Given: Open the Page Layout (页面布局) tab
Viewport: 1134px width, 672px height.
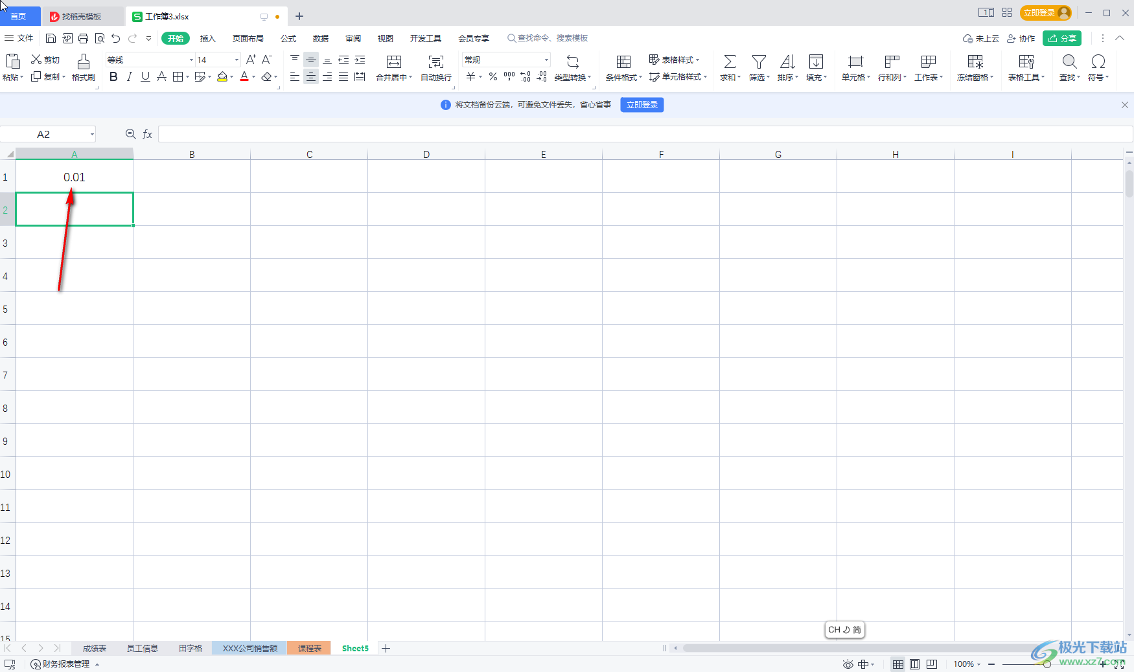Looking at the screenshot, I should click(248, 38).
